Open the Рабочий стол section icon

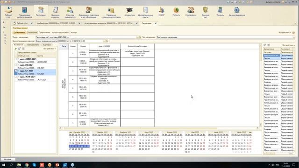click(8, 12)
